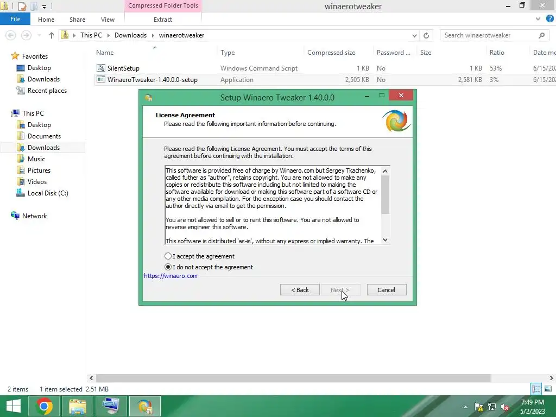The image size is (556, 417).
Task: Select the SilentSetup file
Action: tap(123, 68)
